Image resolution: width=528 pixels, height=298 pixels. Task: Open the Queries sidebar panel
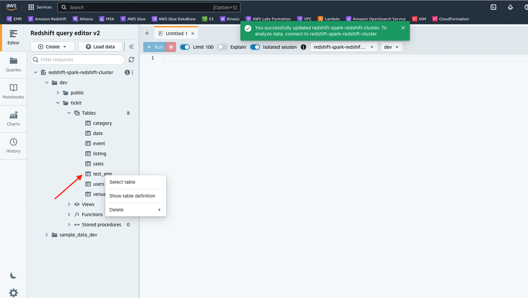(14, 65)
